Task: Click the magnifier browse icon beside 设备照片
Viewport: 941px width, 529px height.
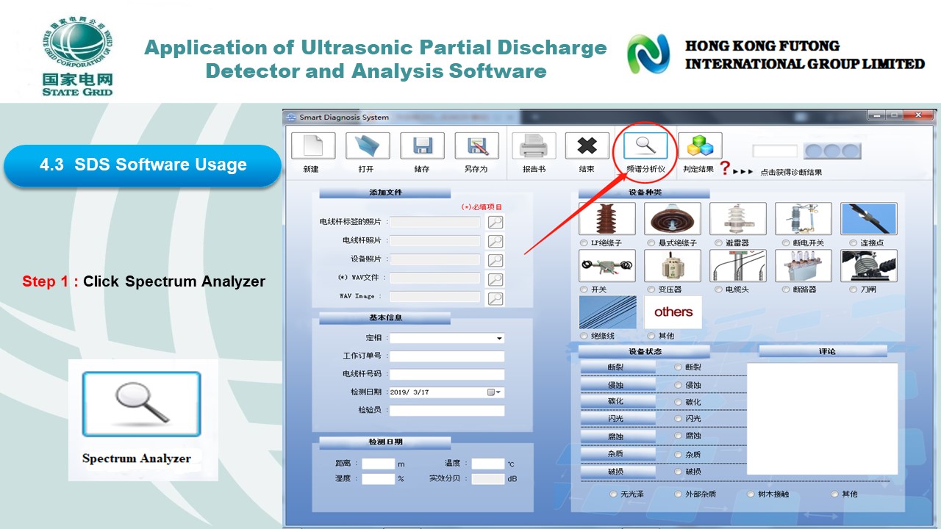Action: (x=495, y=260)
